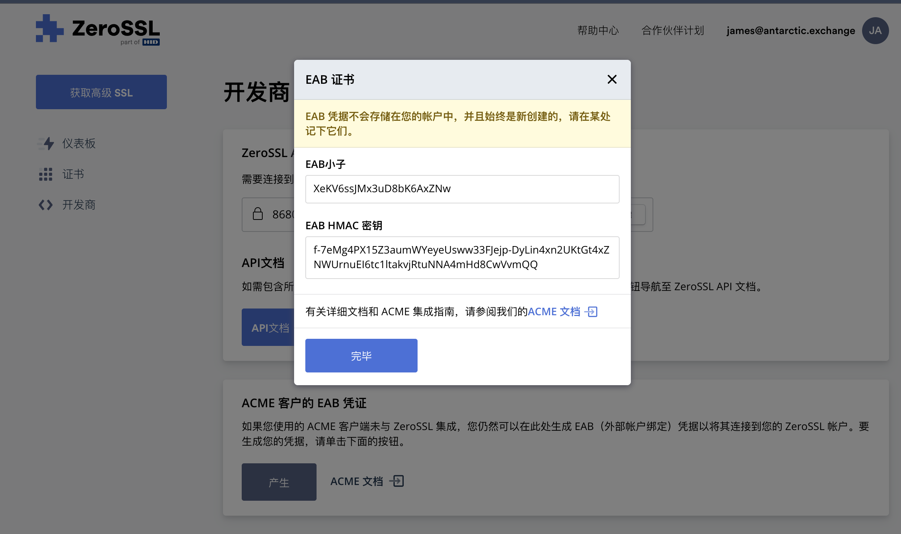The image size is (901, 534).
Task: Click the API文档 button
Action: [268, 327]
